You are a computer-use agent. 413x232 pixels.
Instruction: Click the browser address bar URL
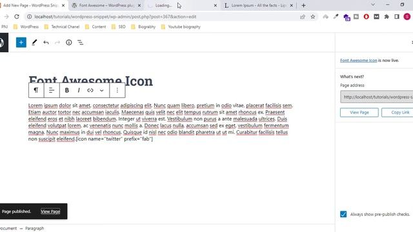click(115, 17)
